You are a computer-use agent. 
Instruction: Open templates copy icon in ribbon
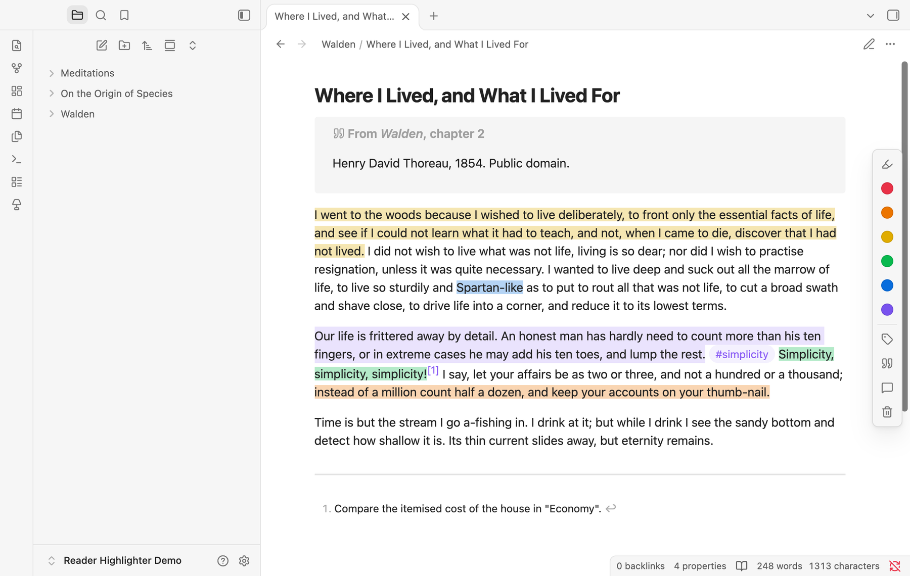17,136
